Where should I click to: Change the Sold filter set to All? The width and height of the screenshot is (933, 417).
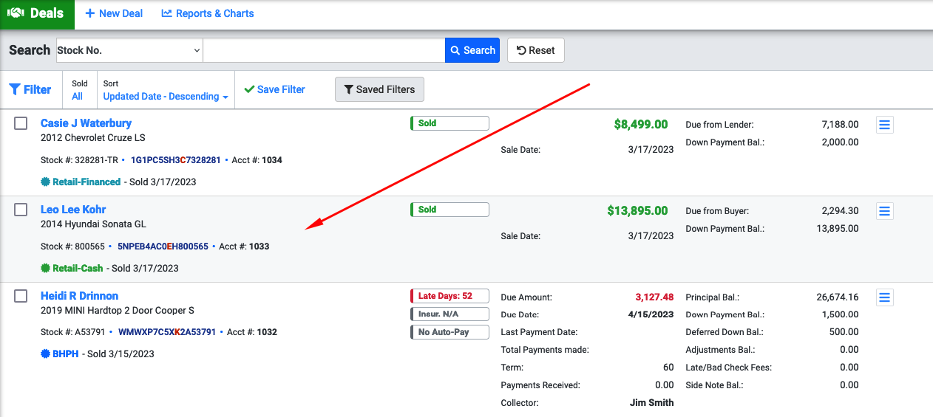coord(78,97)
